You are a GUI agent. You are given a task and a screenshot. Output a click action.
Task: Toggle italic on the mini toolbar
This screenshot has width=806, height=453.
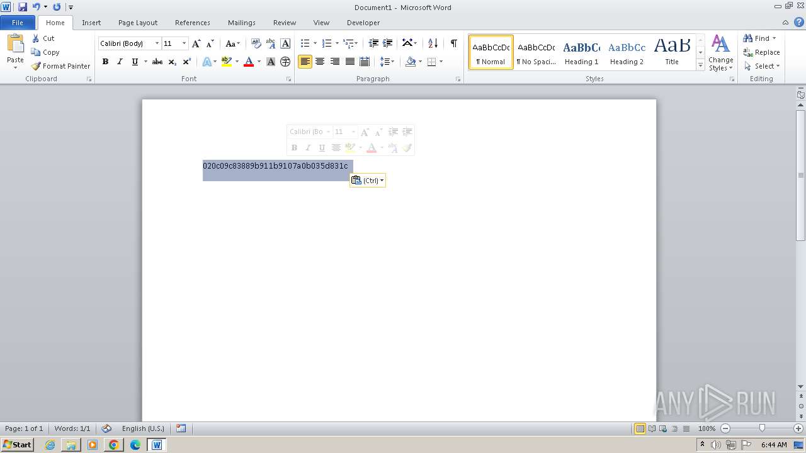click(308, 148)
